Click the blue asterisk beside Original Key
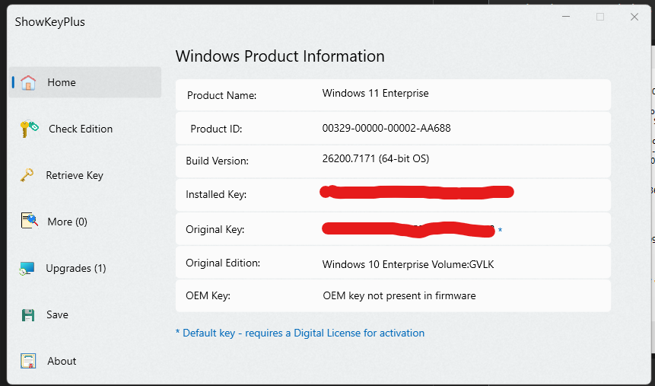The height and width of the screenshot is (386, 655). tap(500, 231)
